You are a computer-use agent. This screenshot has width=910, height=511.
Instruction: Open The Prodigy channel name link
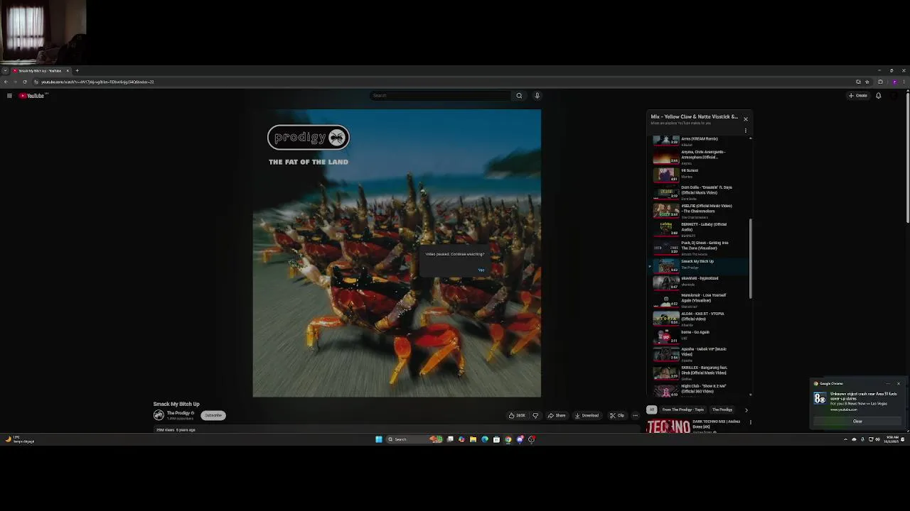coord(178,413)
